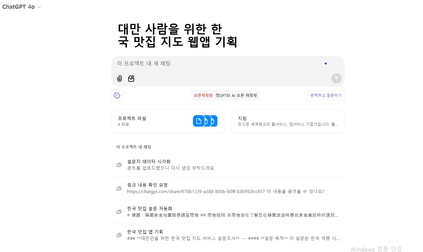The image size is (423, 252).
Task: Click chat icon beside '설문지 데이터 시각화'
Action: pyautogui.click(x=119, y=165)
